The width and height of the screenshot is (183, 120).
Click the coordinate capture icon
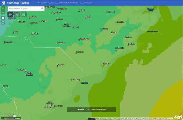pyautogui.click(x=2, y=118)
